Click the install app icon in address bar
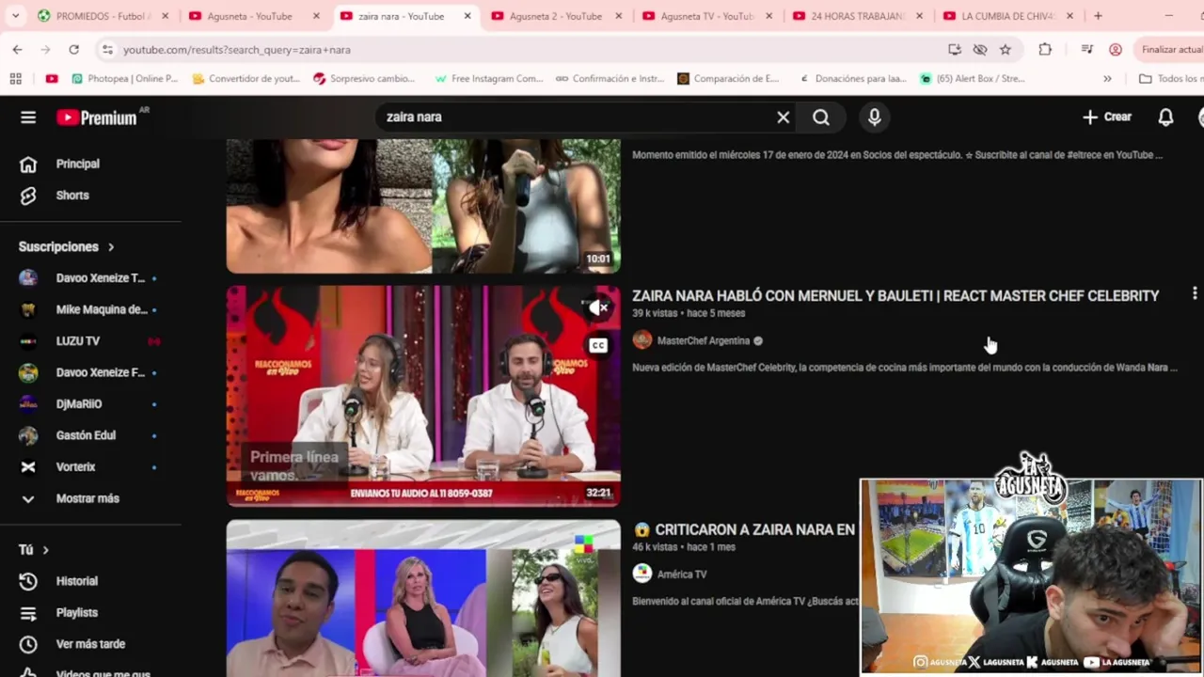The image size is (1204, 677). tap(954, 50)
